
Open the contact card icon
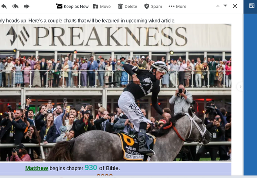pyautogui.click(x=252, y=6)
